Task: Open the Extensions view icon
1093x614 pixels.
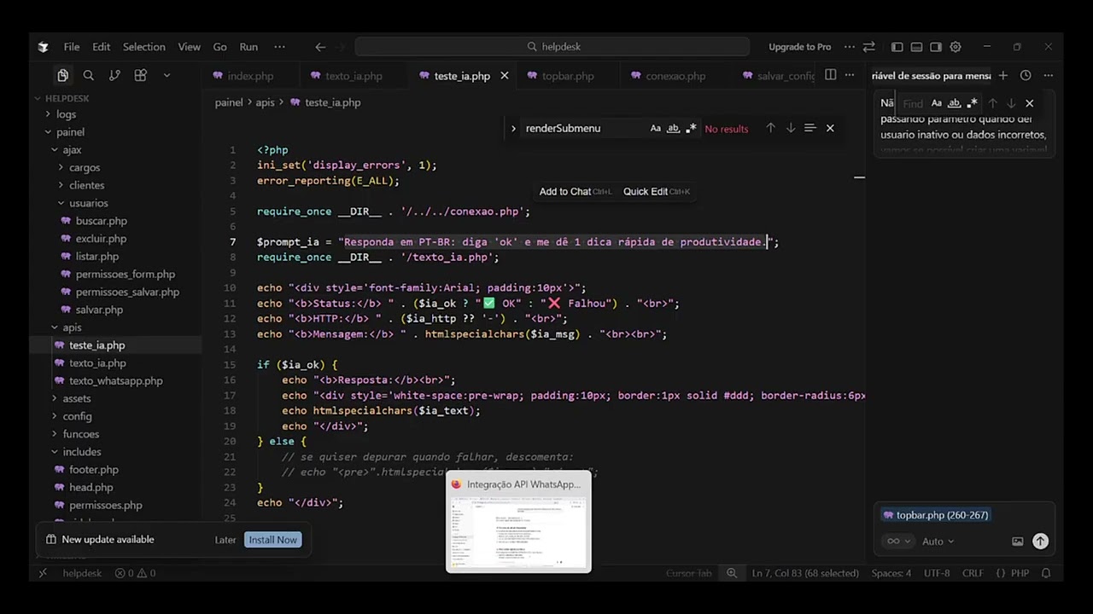Action: click(x=141, y=76)
